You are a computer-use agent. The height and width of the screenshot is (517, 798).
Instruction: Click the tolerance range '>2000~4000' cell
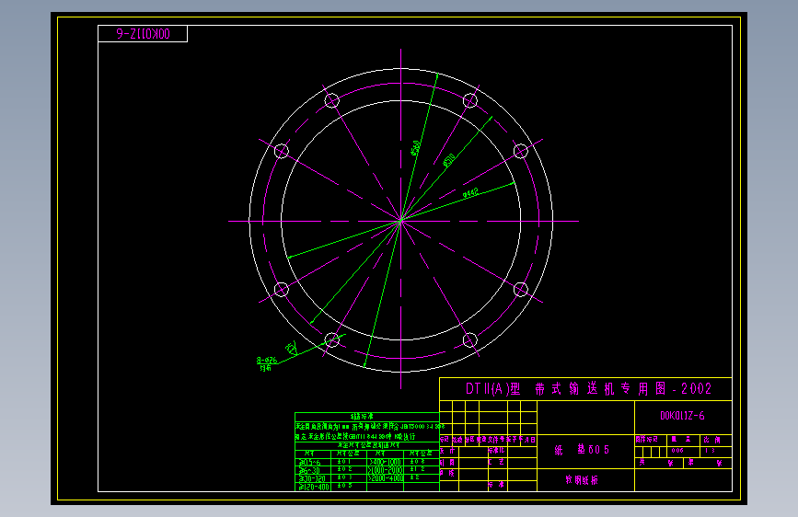[x=386, y=477]
